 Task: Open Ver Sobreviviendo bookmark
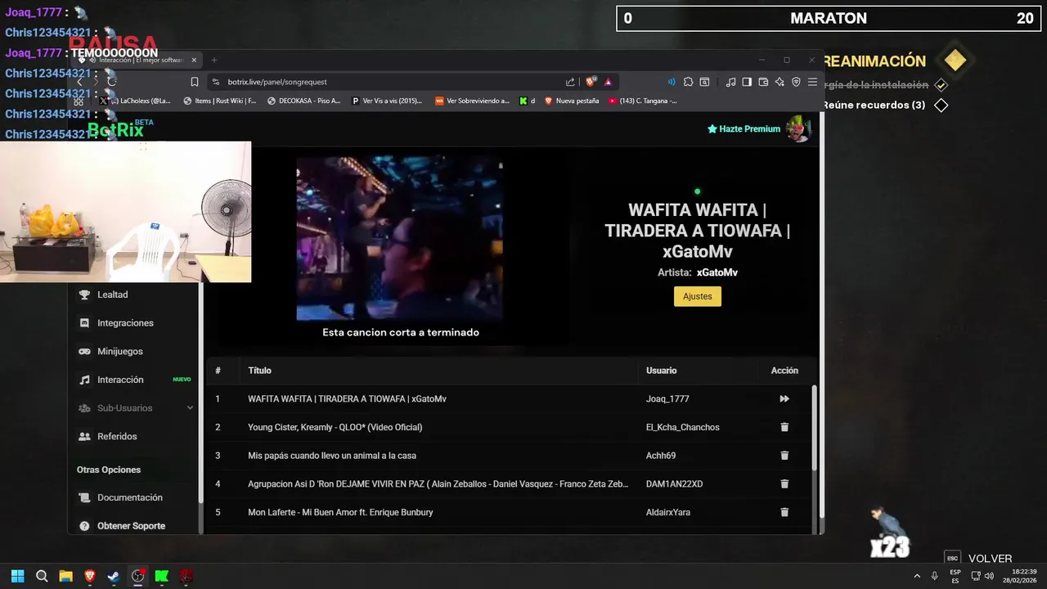click(x=472, y=101)
